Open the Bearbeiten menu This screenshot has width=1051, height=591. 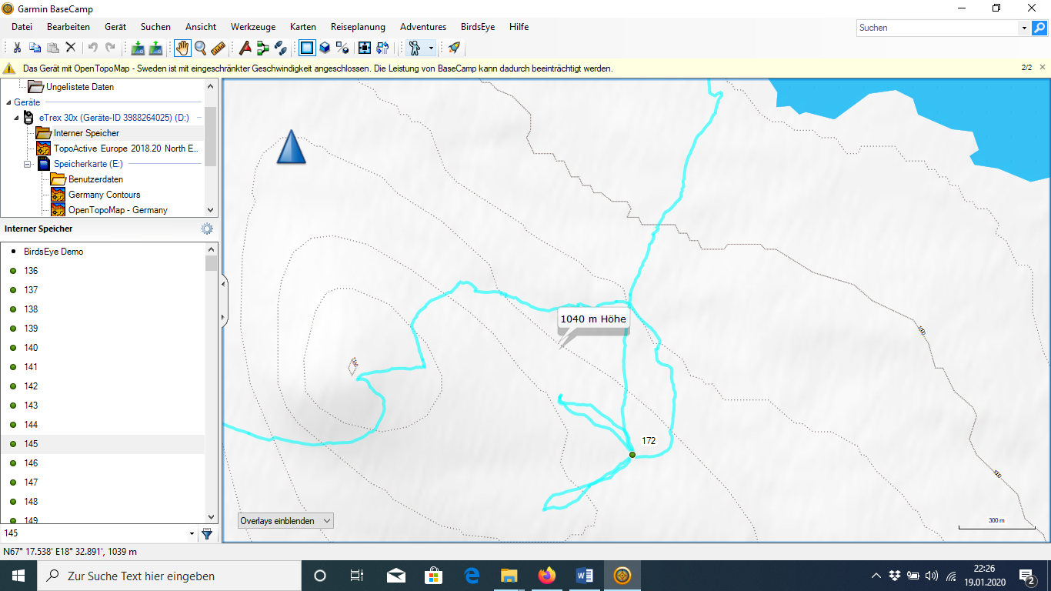click(x=68, y=27)
